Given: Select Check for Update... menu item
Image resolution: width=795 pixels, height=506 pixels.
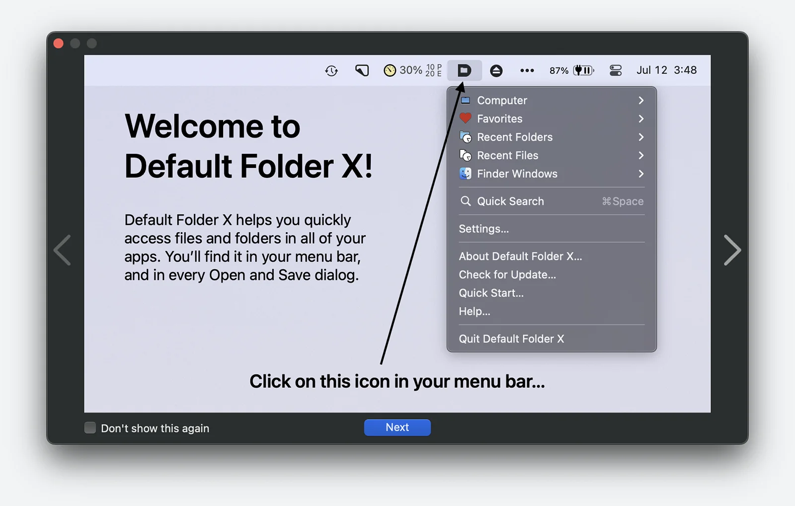Looking at the screenshot, I should [x=552, y=275].
